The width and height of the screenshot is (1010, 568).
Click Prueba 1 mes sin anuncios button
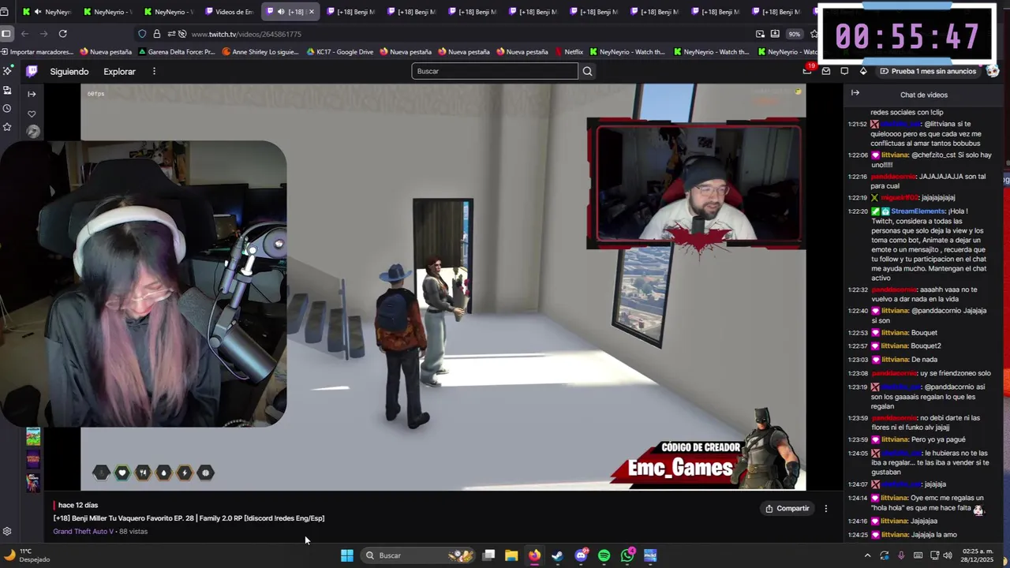coord(928,71)
